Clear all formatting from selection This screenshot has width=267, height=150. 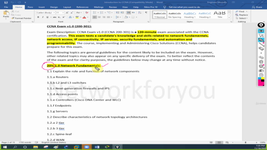tap(87, 12)
